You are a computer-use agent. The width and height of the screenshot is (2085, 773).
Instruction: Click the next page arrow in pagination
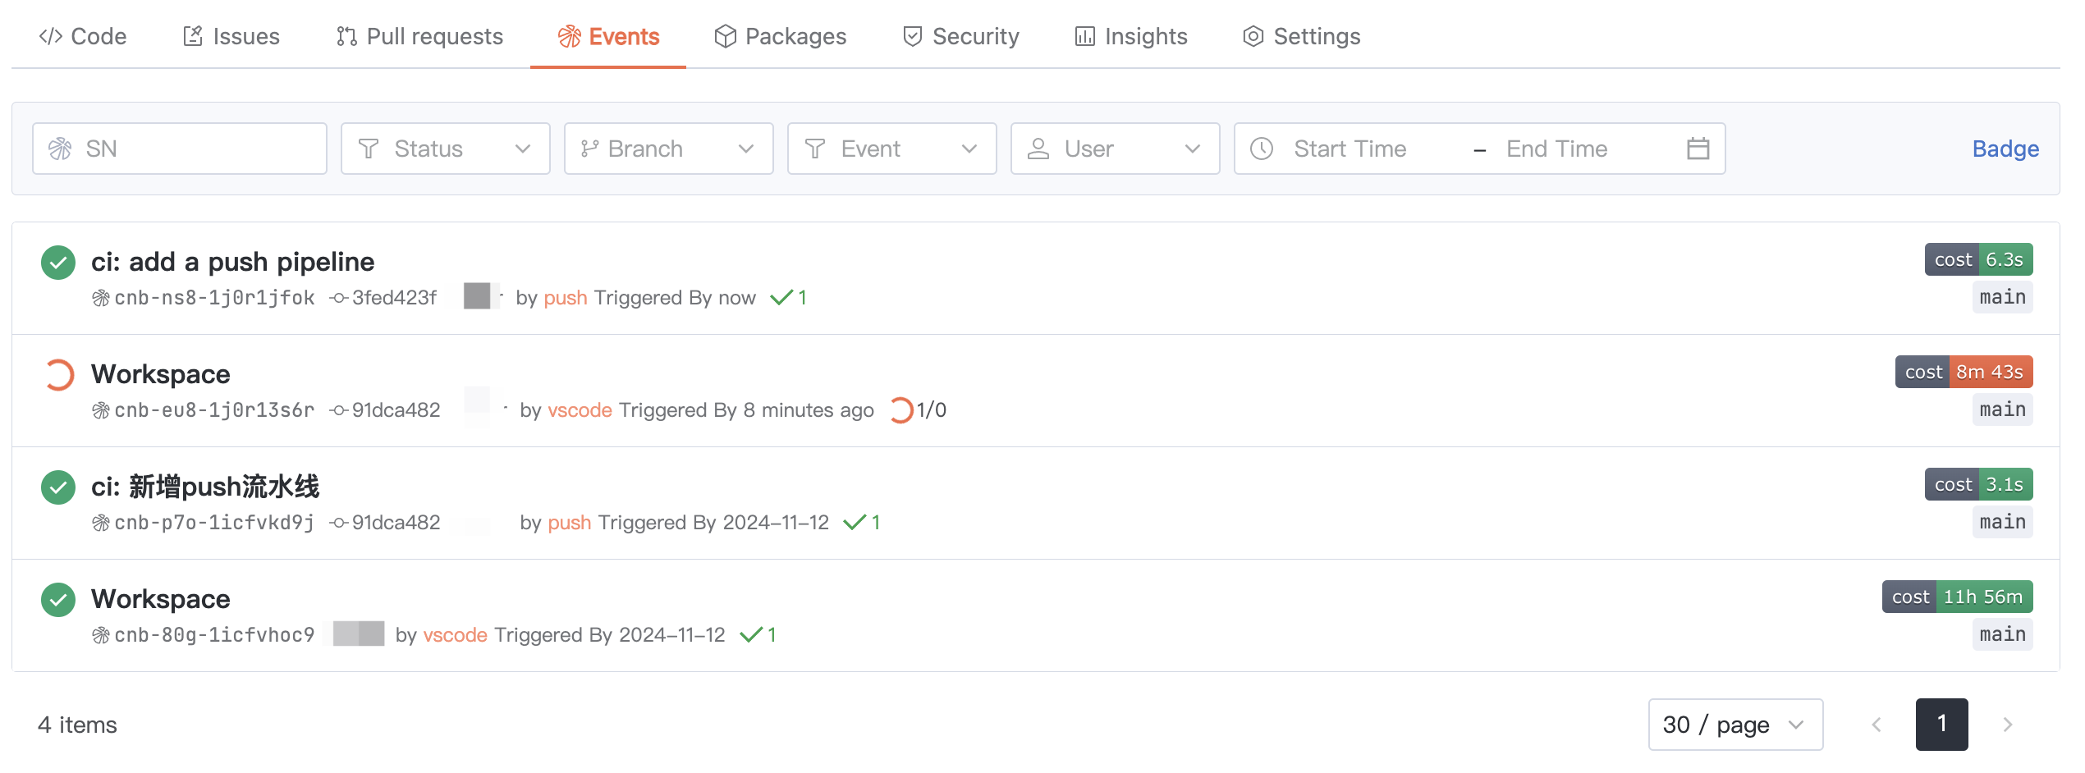pyautogui.click(x=2007, y=725)
